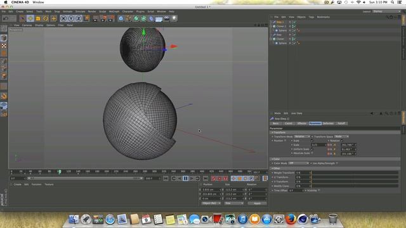Toggle the Z axis lock
Screen dimensions: 406x228
tap(79, 18)
